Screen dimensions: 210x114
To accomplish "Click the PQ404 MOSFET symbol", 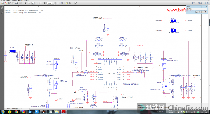I will point(164,86).
